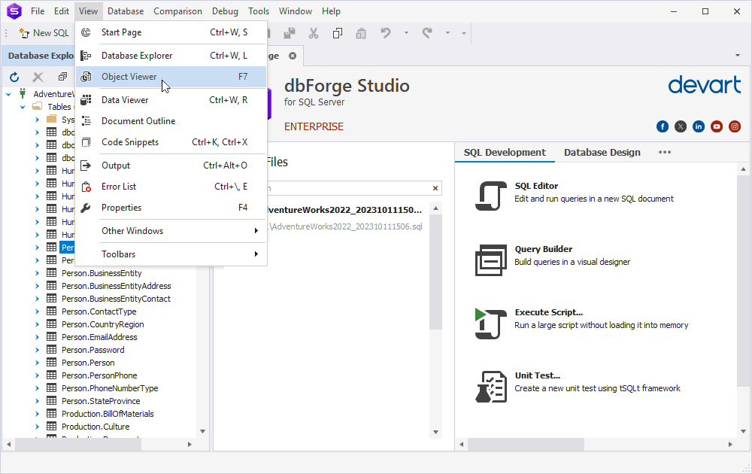752x474 pixels.
Task: Click the devart logo
Action: tap(705, 85)
